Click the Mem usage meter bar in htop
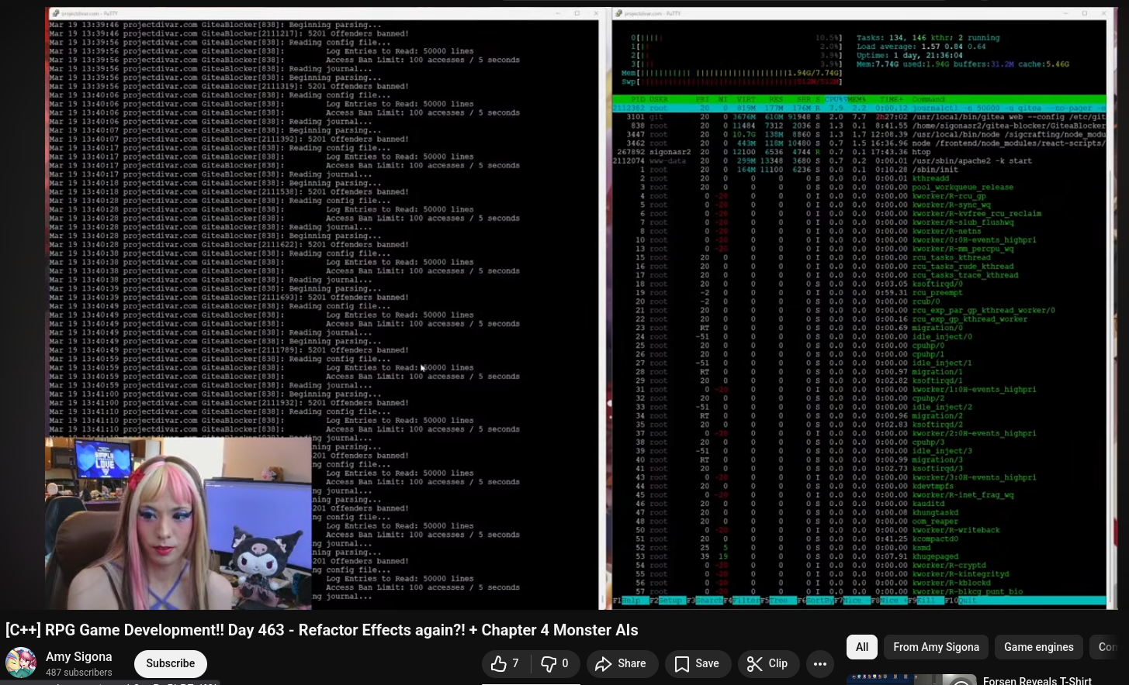The height and width of the screenshot is (685, 1129). point(732,73)
